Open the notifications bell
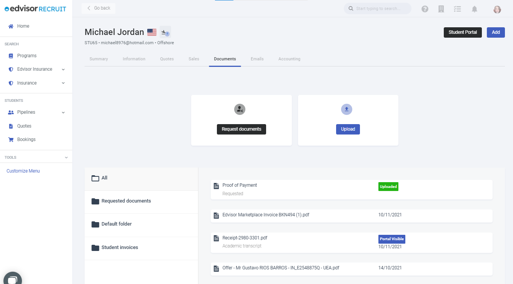The height and width of the screenshot is (284, 513). tap(475, 9)
